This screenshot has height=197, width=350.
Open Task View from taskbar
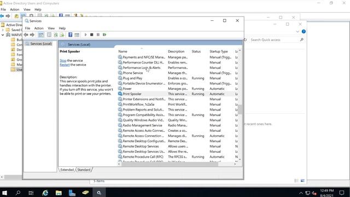click(x=31, y=193)
